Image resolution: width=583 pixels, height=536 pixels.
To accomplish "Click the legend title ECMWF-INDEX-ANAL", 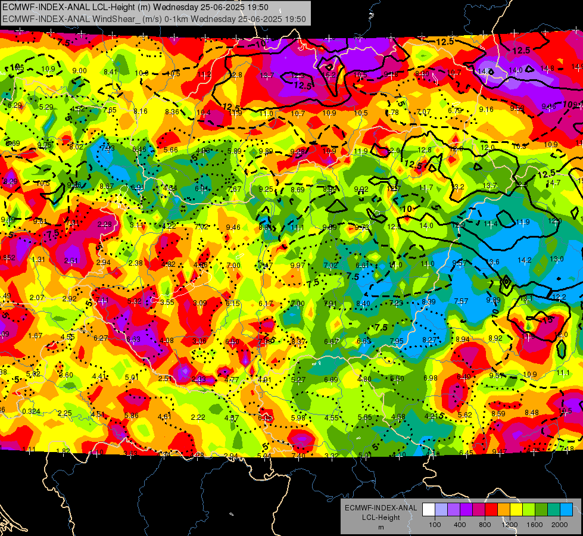I will pyautogui.click(x=381, y=508).
